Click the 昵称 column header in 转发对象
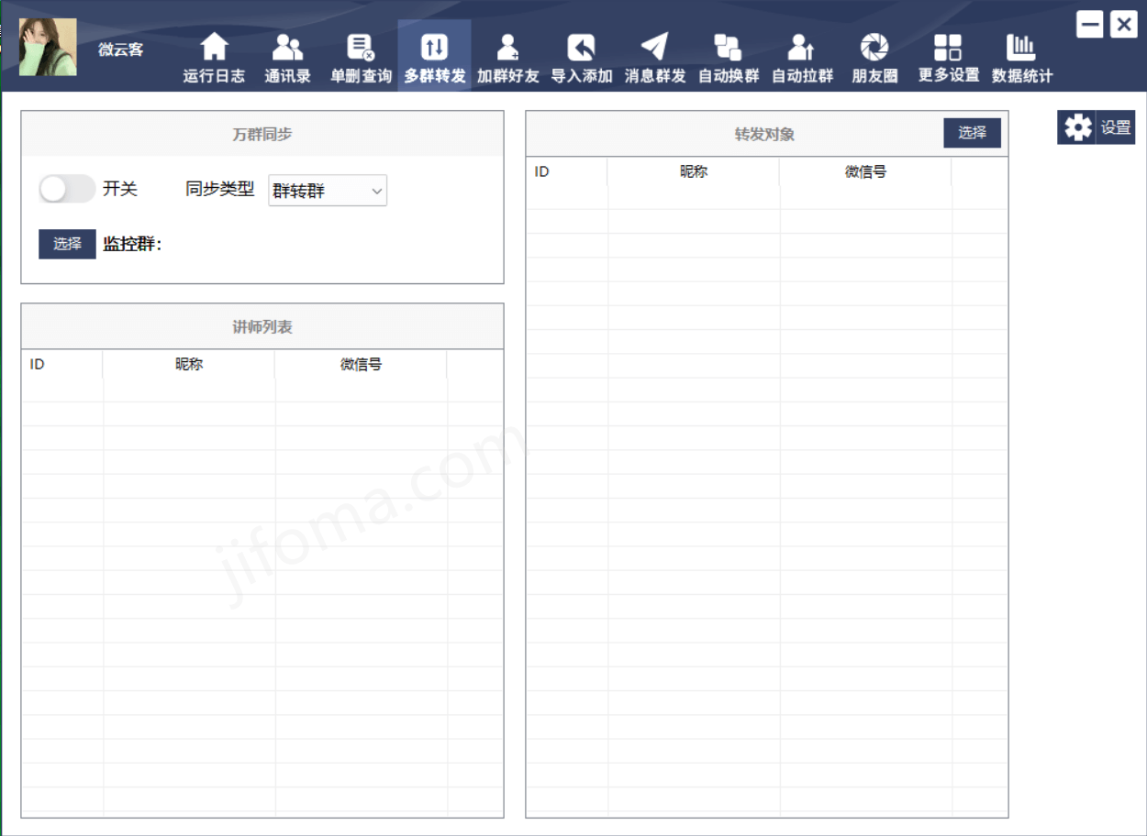The width and height of the screenshot is (1147, 836). tap(694, 171)
